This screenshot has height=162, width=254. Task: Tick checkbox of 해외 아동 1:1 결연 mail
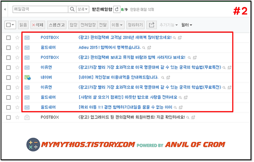8,107
